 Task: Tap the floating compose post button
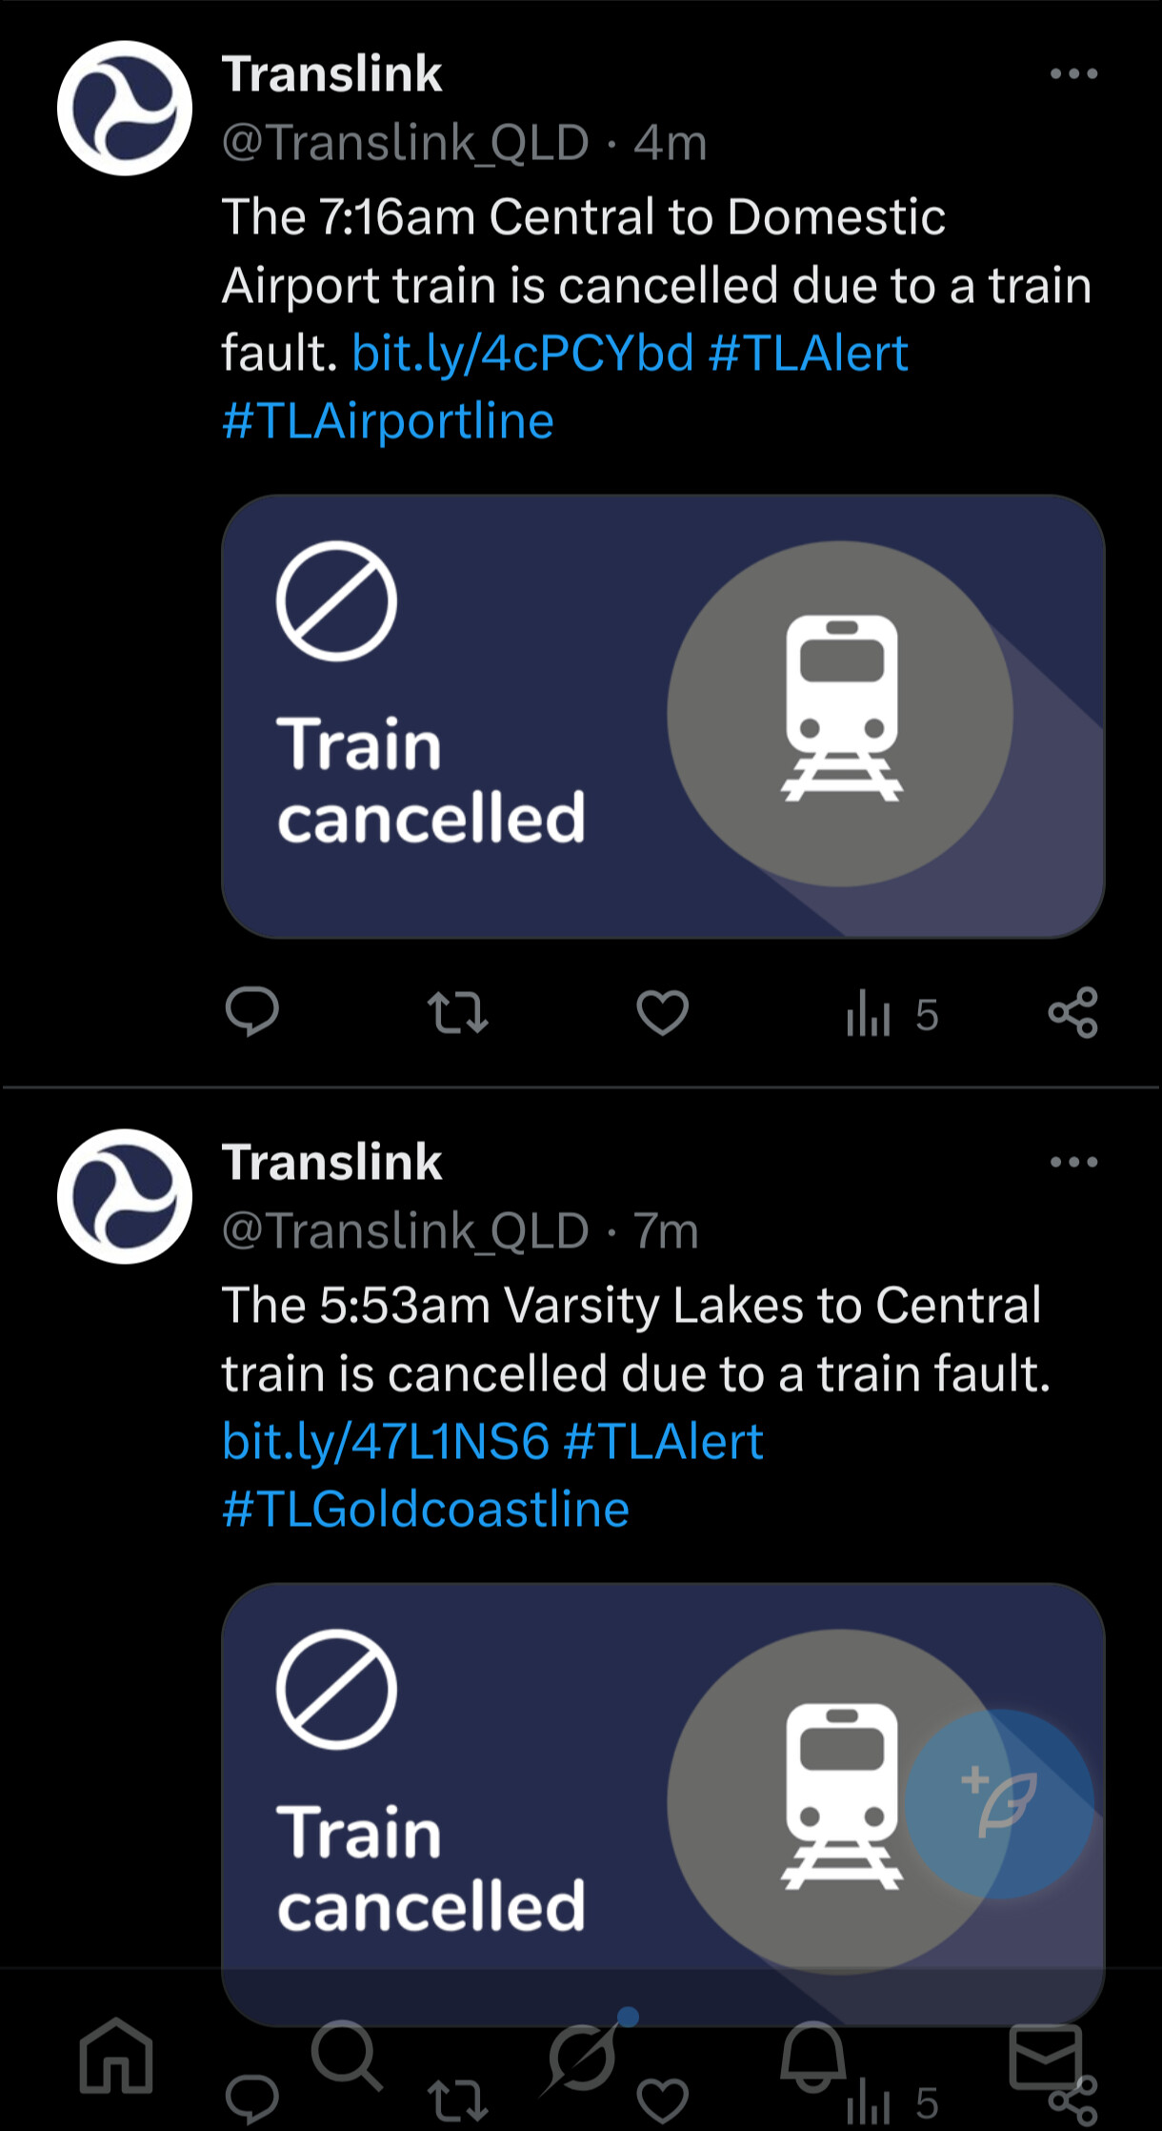[x=998, y=1803]
